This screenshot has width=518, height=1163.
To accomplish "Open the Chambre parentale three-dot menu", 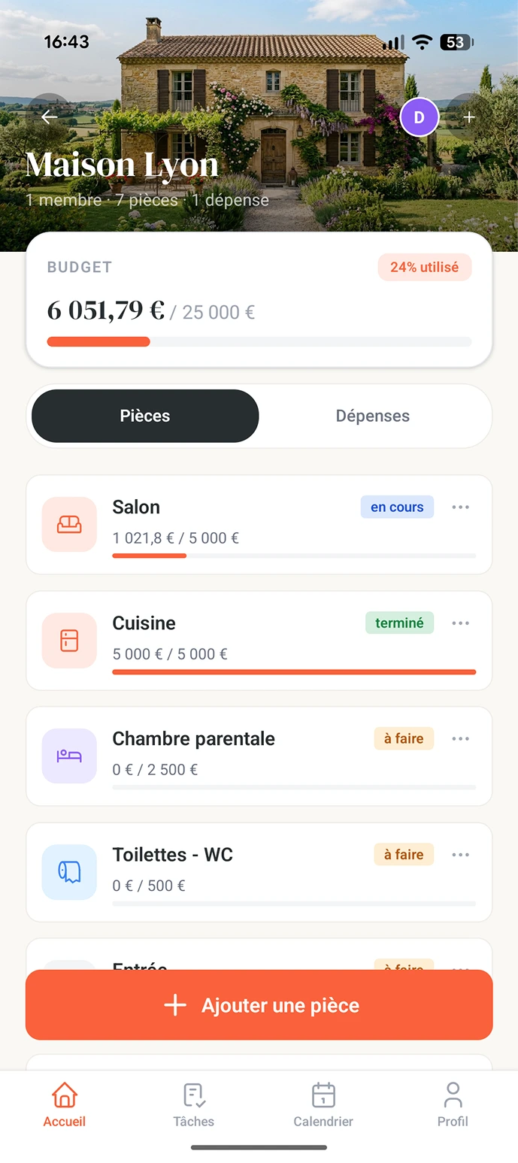I will point(461,739).
